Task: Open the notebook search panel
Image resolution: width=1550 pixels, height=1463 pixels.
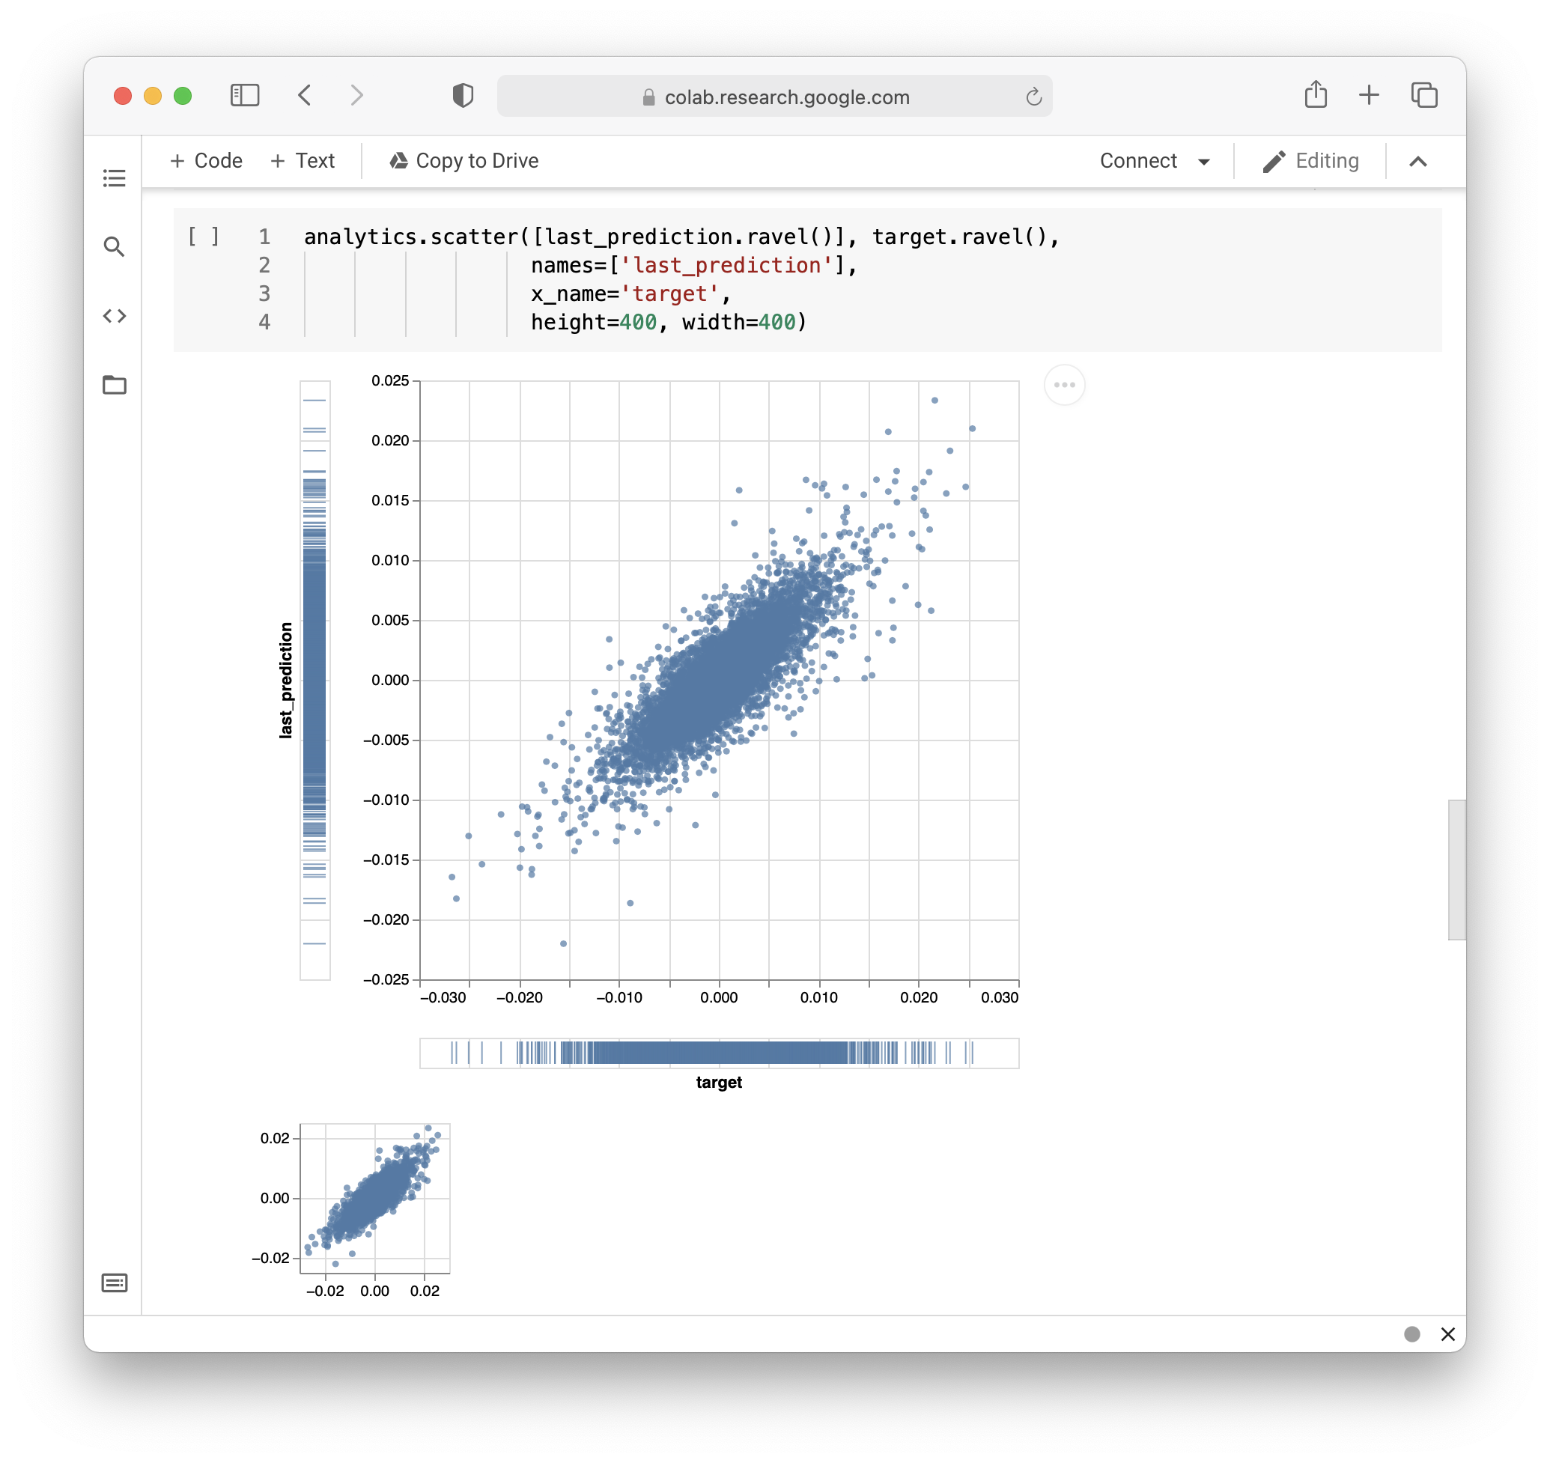Action: point(115,246)
